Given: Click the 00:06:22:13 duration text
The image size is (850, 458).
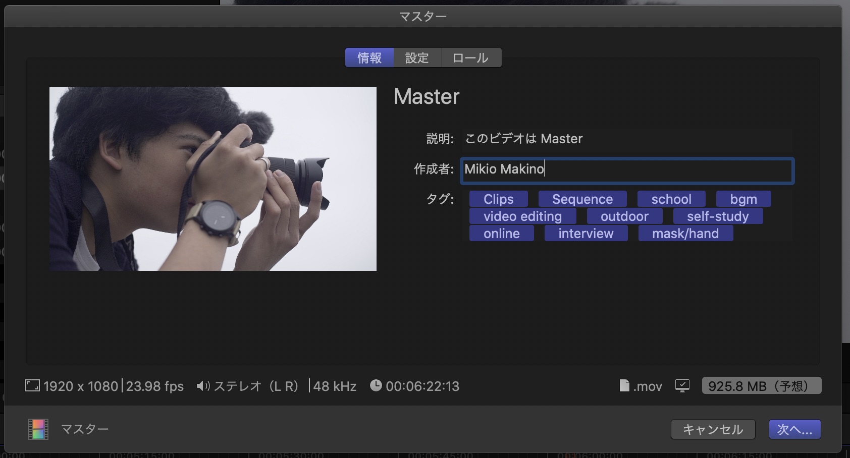Looking at the screenshot, I should click(x=422, y=386).
